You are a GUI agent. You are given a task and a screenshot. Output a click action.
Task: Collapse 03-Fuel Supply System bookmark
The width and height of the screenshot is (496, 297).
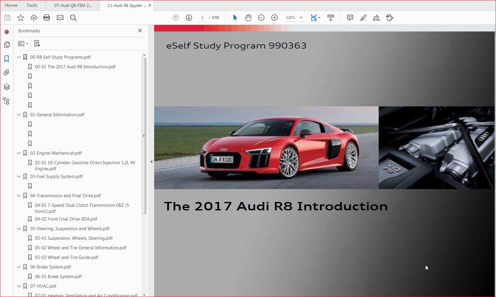(19, 177)
